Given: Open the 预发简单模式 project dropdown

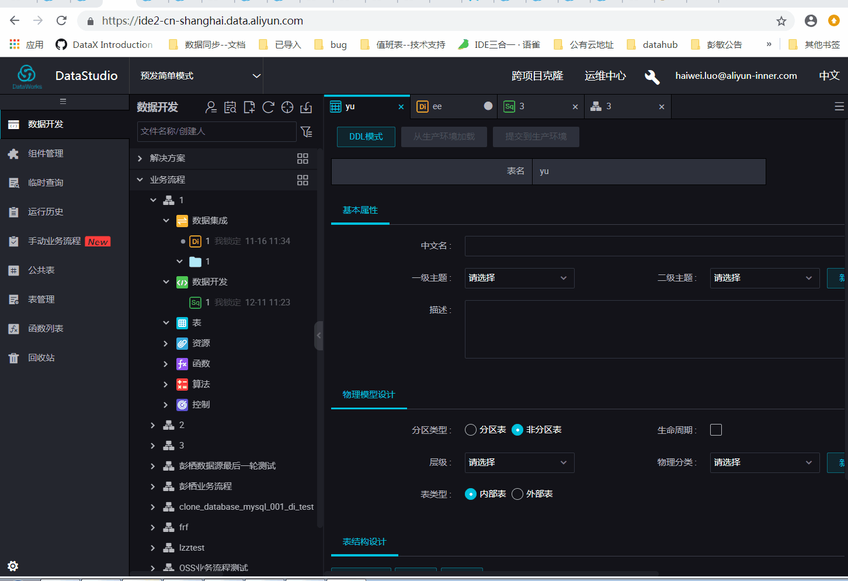Looking at the screenshot, I should (200, 76).
